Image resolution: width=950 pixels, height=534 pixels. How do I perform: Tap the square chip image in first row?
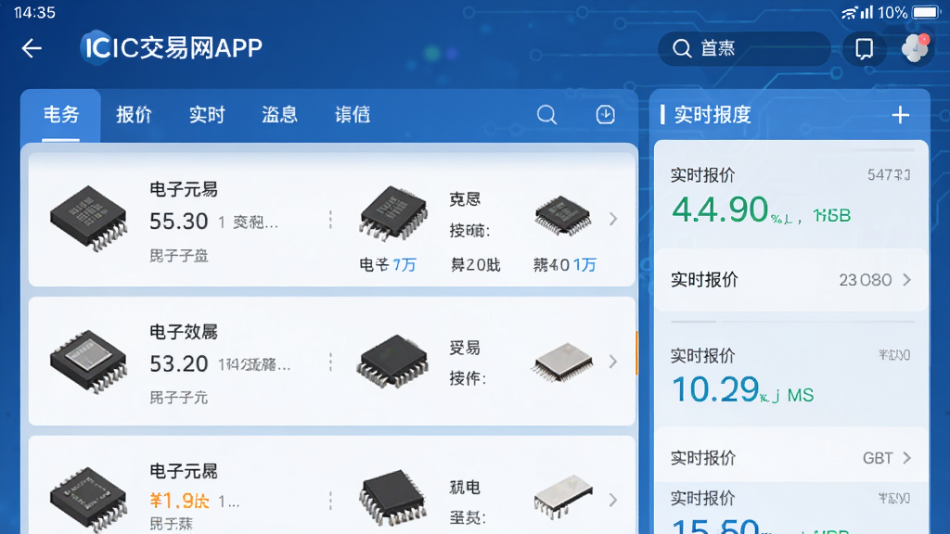click(x=563, y=215)
